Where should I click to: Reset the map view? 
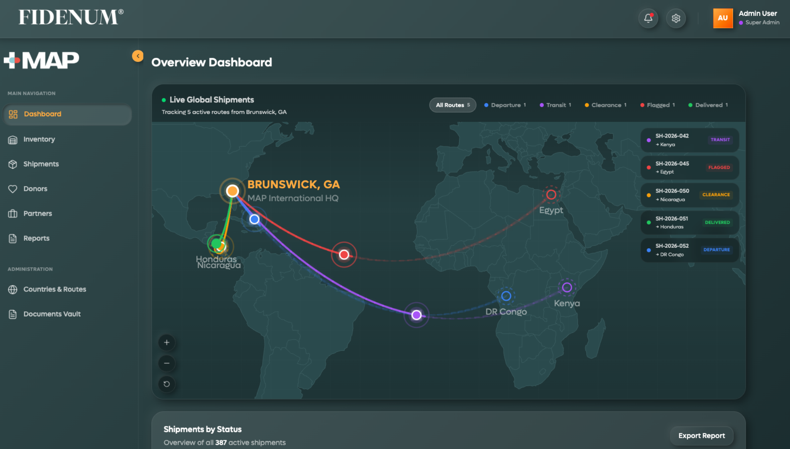(x=167, y=384)
